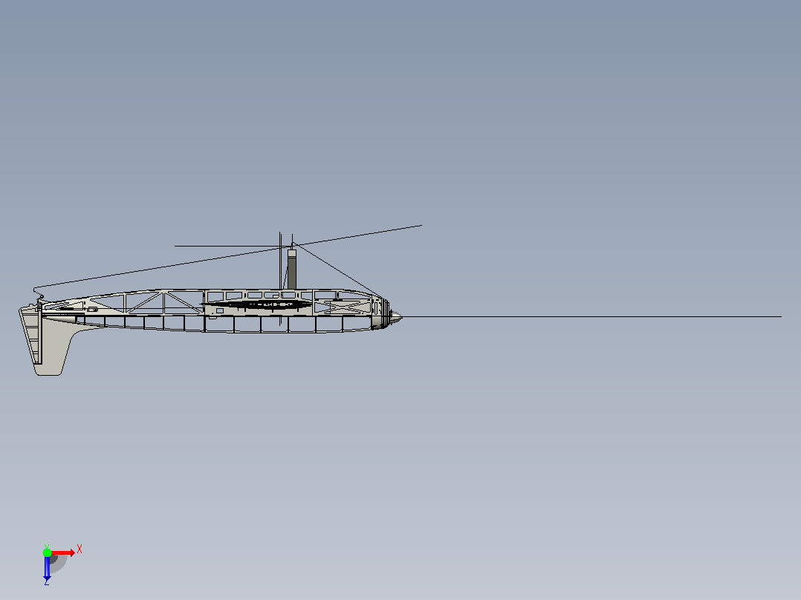Select the dark elliptical wing section inside the fuselage
Viewport: 801px width, 600px height.
pyautogui.click(x=256, y=304)
